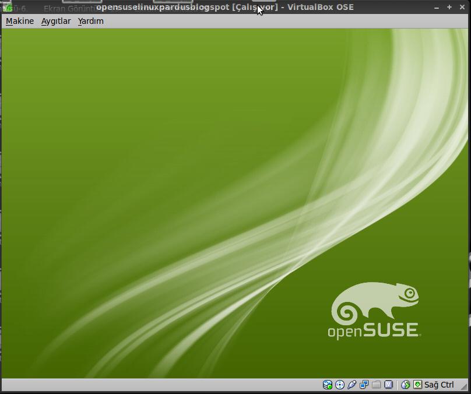
Task: Click the maximize button of the VM window
Action: tap(449, 8)
